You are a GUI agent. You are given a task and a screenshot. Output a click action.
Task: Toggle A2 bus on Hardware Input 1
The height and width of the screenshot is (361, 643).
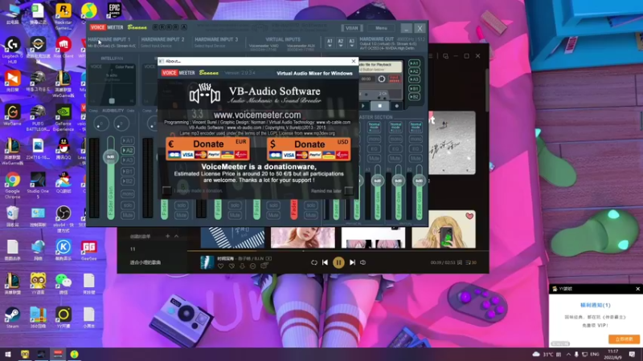[x=128, y=150]
